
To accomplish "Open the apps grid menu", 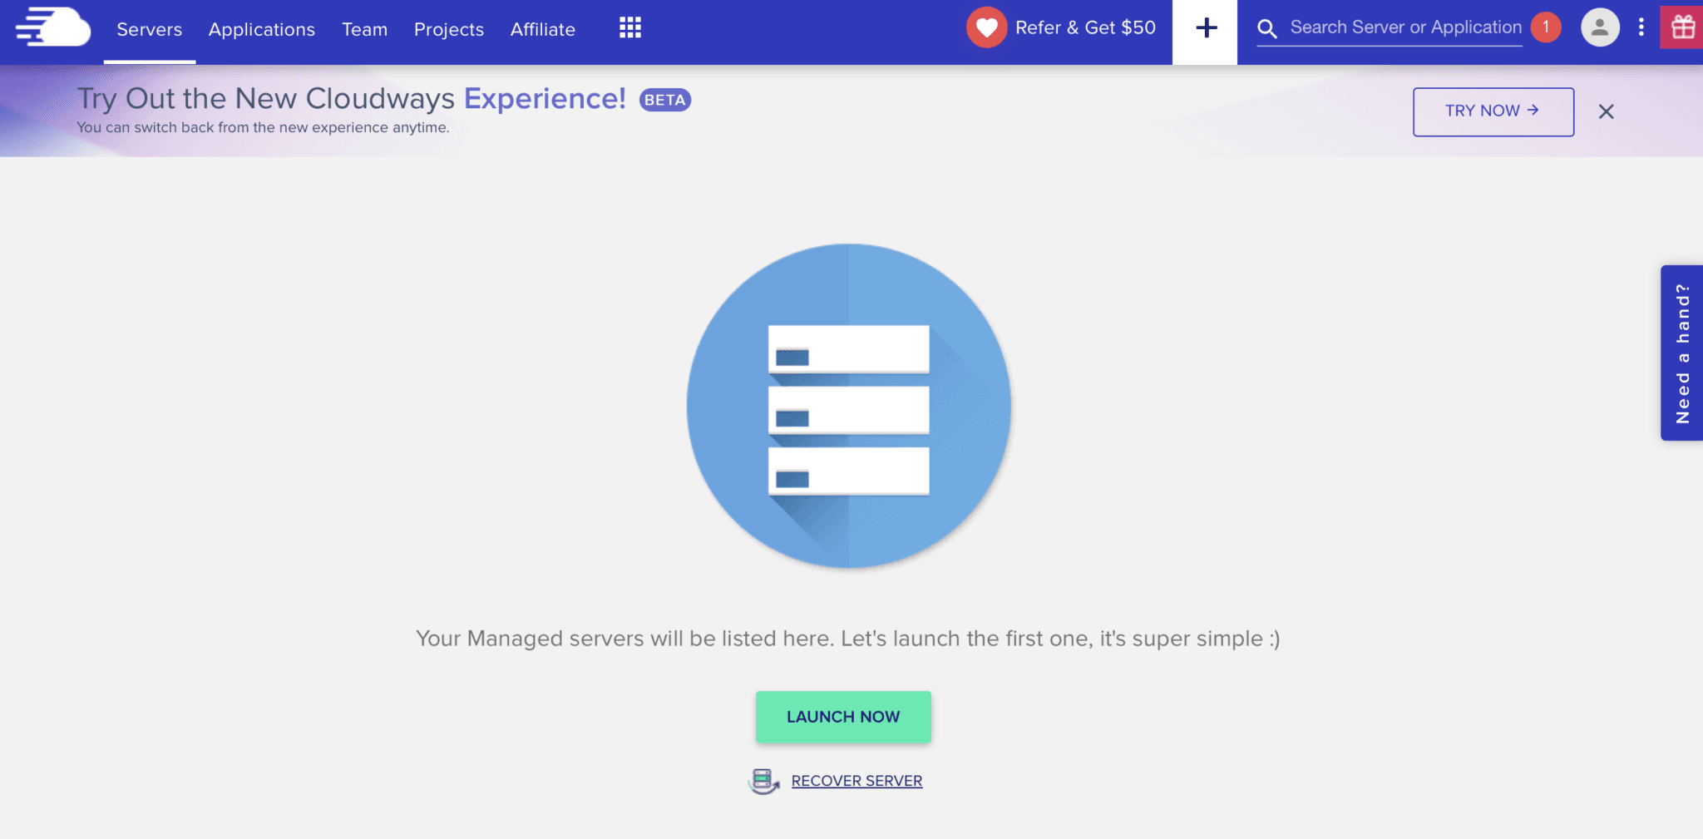I will (630, 27).
